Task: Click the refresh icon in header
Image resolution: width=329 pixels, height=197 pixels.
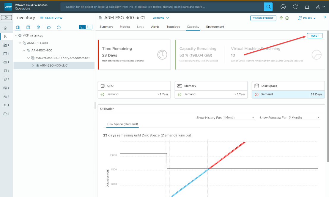Action: click(295, 7)
